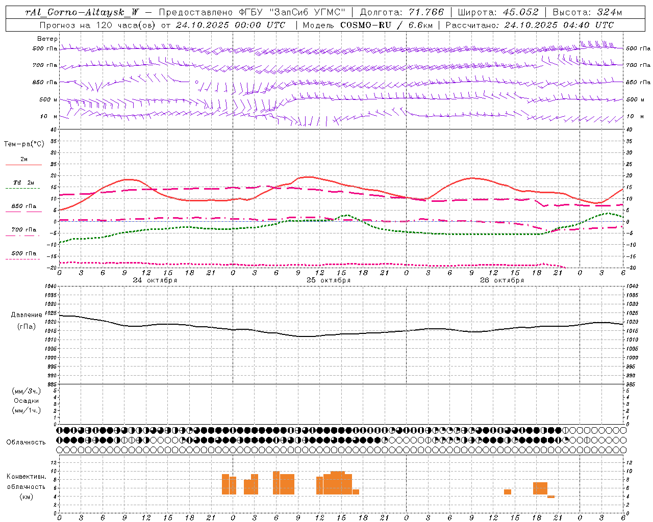Click the 850 гПа temperature legend entry
This screenshot has height=522, width=653.
(24, 206)
